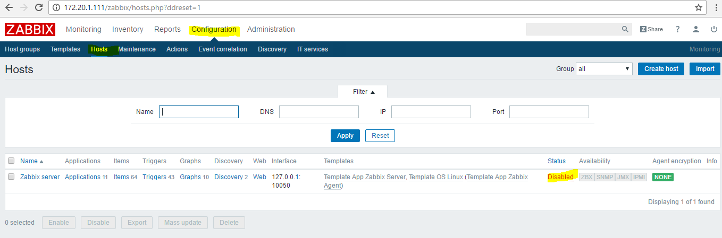The height and width of the screenshot is (238, 722).
Task: Open the Reports menu
Action: point(167,29)
